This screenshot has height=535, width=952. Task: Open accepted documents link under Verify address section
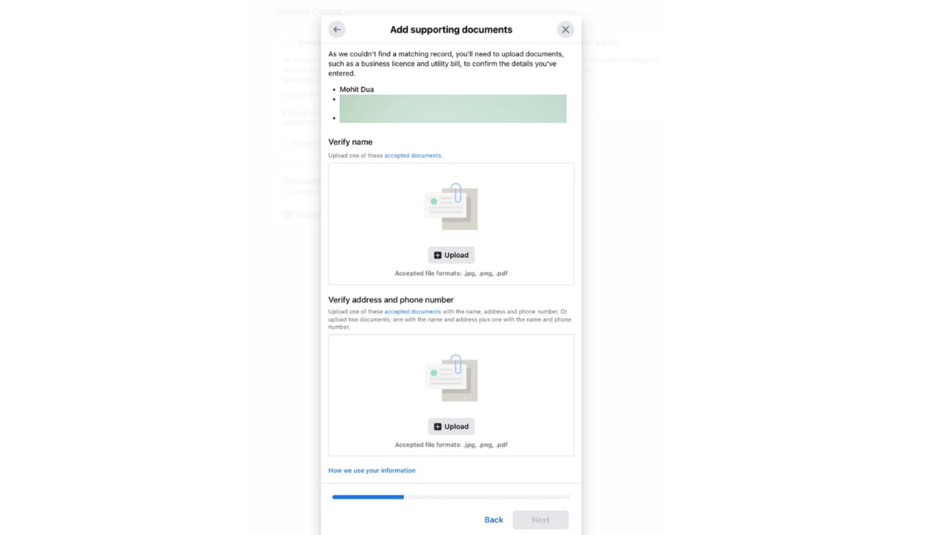(x=412, y=312)
